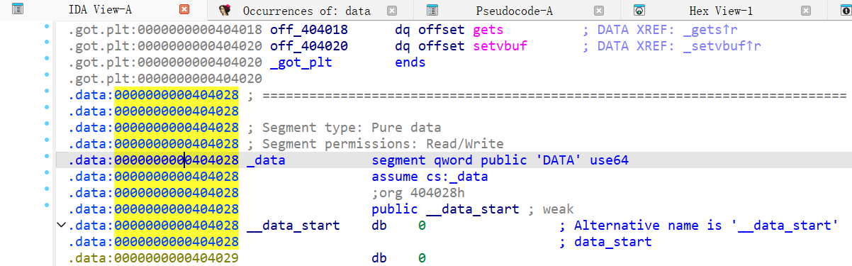
Task: Click the Occurrences search tab icon
Action: 225,11
